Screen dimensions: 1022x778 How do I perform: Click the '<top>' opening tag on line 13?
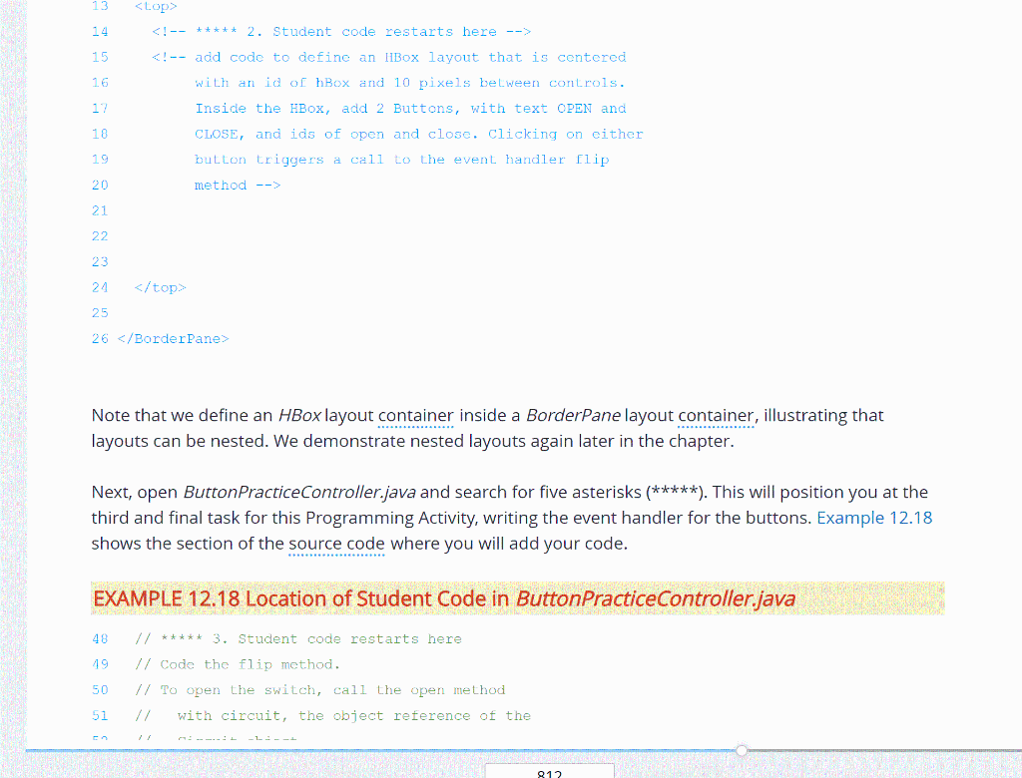pyautogui.click(x=156, y=7)
